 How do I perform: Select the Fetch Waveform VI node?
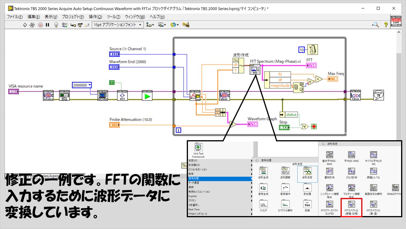(195, 95)
